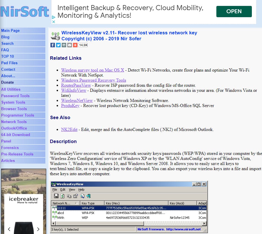Click the Refresh toolbar icon
This screenshot has height=234, width=262.
(x=63, y=196)
